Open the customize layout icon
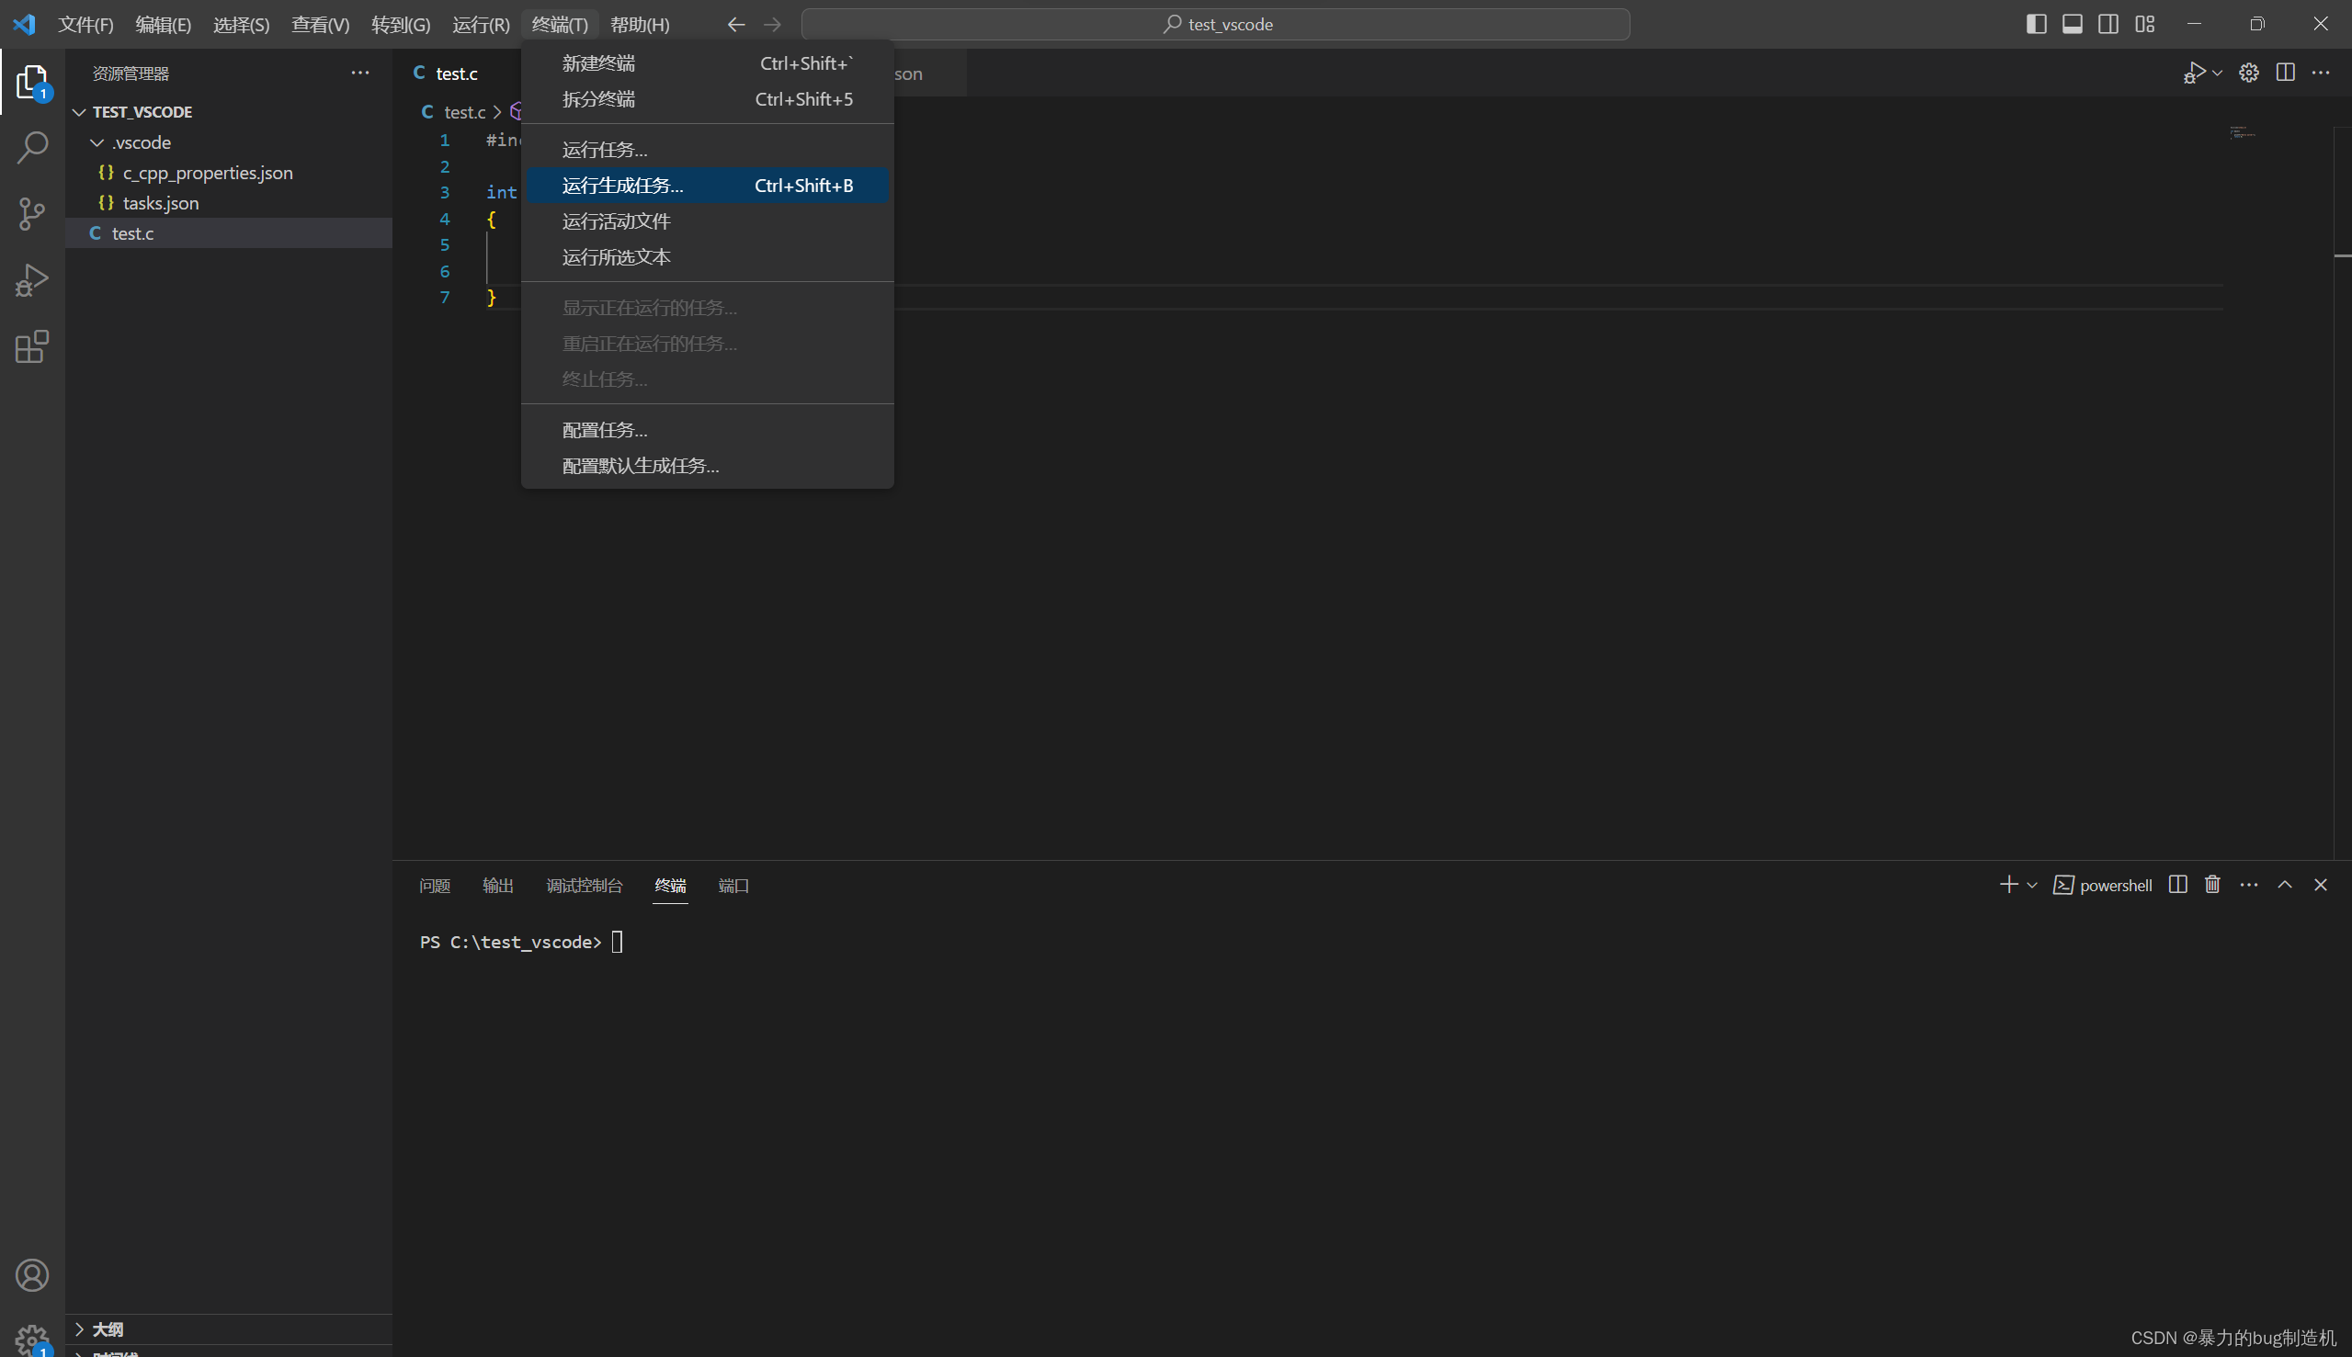 [2145, 24]
